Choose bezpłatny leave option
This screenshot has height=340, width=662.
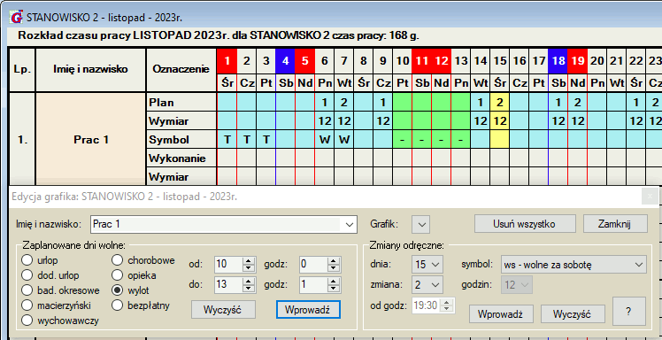(x=118, y=305)
